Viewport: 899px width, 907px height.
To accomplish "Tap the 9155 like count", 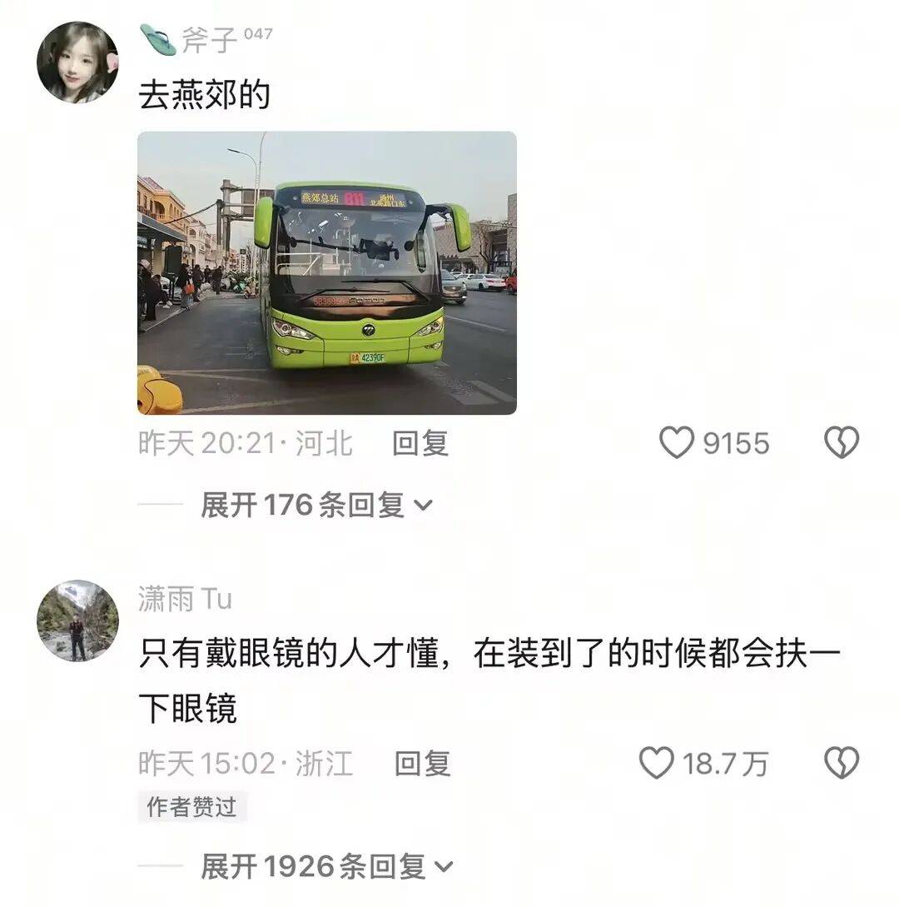I will [x=736, y=444].
